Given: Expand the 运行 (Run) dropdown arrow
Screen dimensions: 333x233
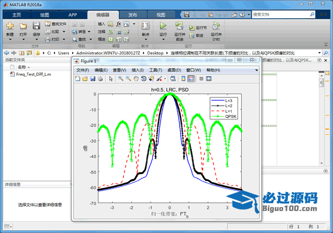Looking at the screenshot, I should pyautogui.click(x=163, y=40).
